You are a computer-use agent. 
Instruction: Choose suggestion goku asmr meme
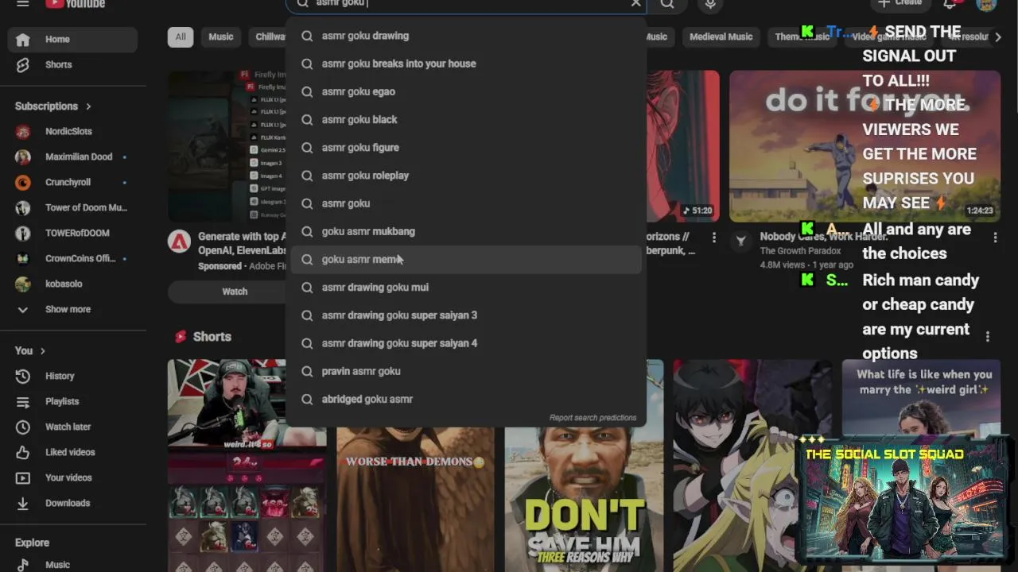(x=466, y=259)
